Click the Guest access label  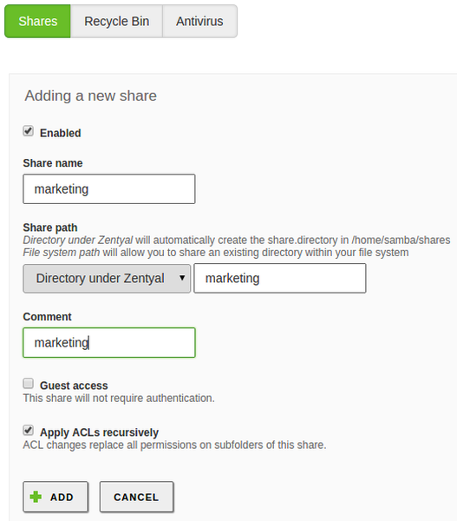74,386
